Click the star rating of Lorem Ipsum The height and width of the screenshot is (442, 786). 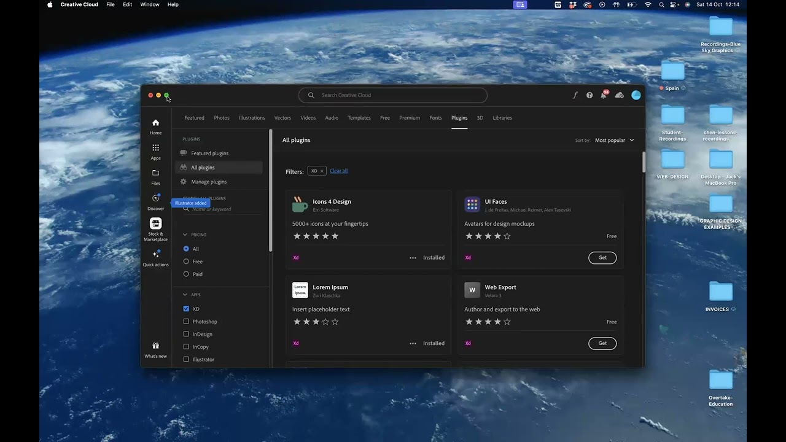tap(316, 322)
